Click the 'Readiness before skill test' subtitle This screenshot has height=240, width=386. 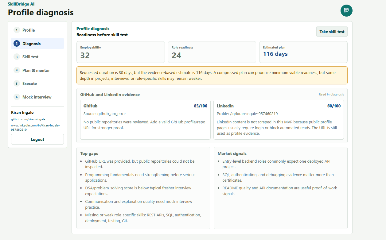(x=102, y=35)
